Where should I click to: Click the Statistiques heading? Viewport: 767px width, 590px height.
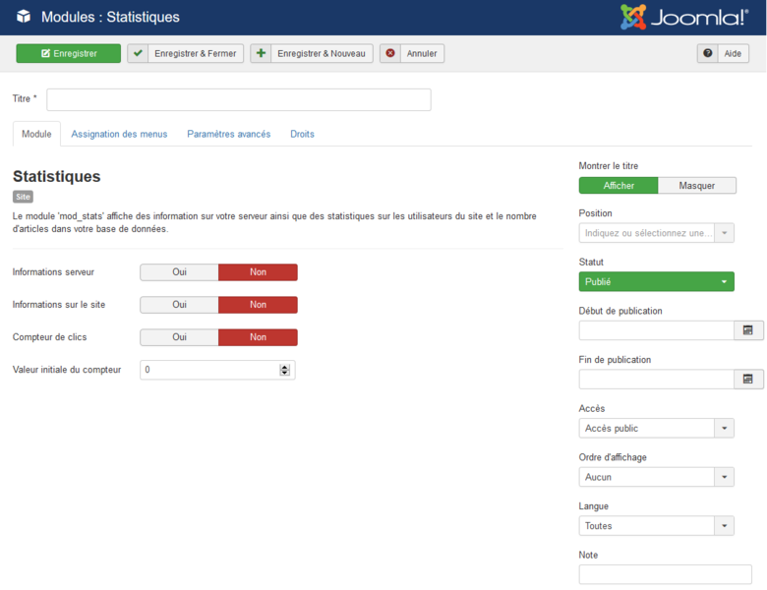pyautogui.click(x=57, y=176)
